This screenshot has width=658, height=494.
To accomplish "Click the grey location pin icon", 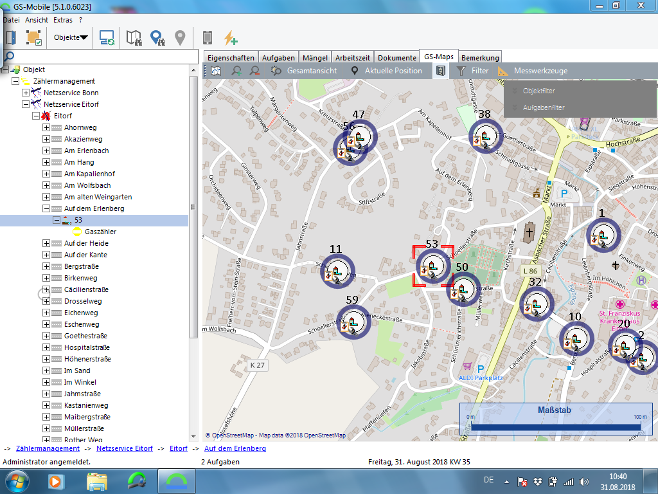I will pyautogui.click(x=180, y=38).
